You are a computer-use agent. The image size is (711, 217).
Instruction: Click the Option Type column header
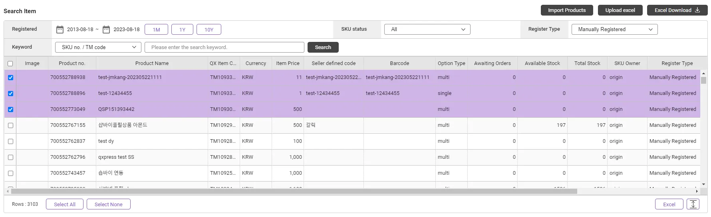click(x=451, y=63)
